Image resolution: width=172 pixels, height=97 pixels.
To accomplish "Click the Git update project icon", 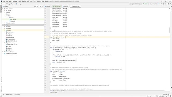I will coord(159,4).
